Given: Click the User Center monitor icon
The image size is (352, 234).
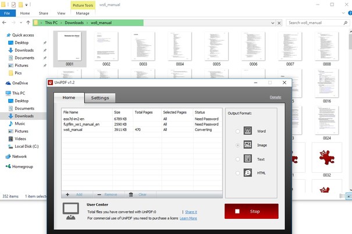Looking at the screenshot, I should pyautogui.click(x=71, y=211).
